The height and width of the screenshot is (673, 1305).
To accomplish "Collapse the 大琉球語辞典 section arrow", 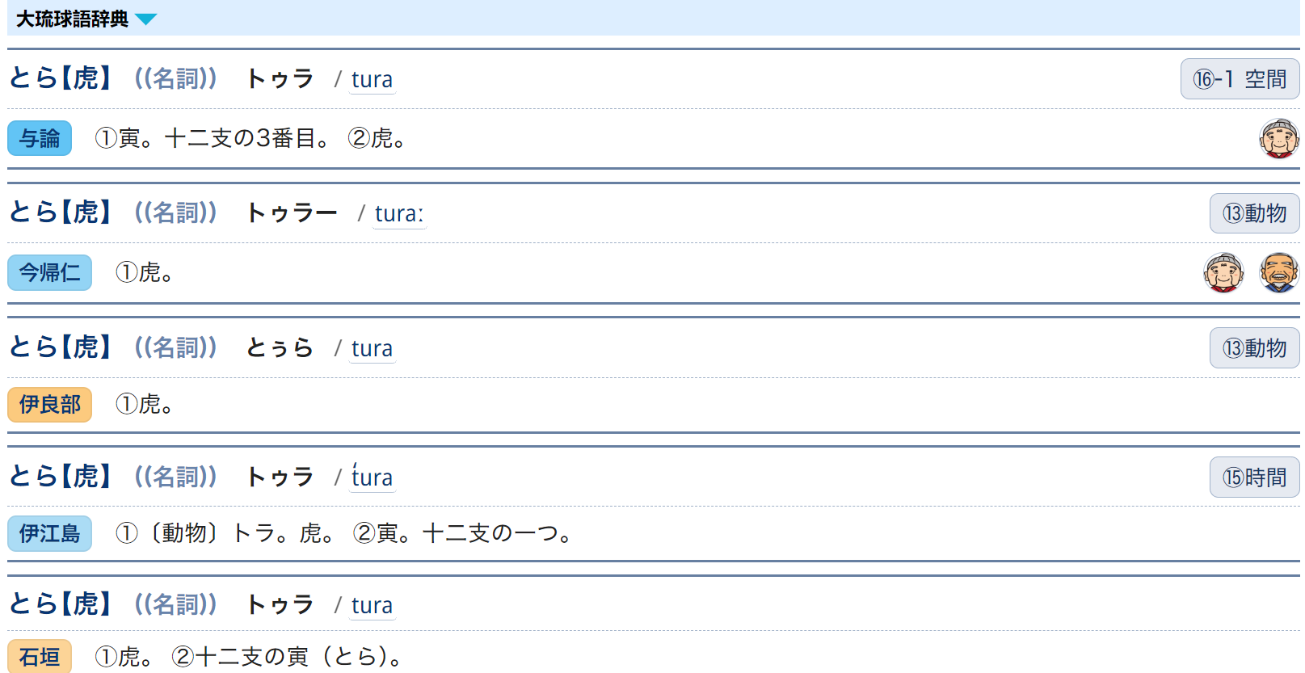I will [x=146, y=19].
